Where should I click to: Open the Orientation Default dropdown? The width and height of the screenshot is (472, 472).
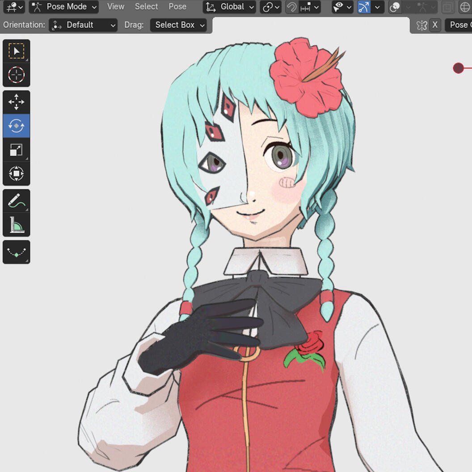tap(83, 25)
